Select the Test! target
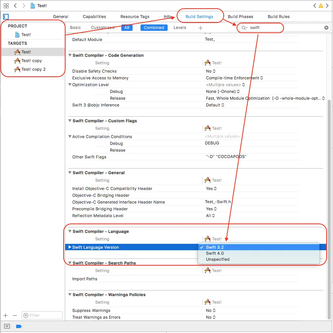 [33, 52]
